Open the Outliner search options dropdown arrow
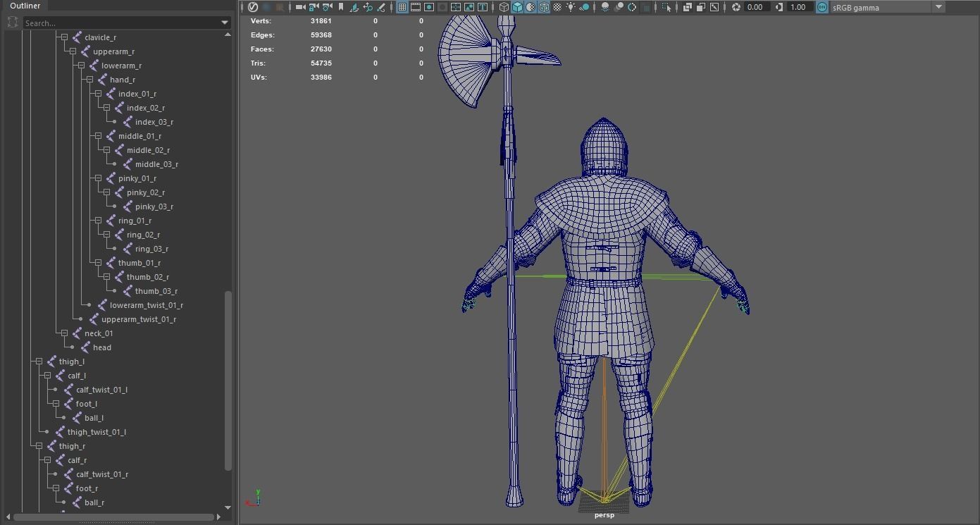This screenshot has width=980, height=525. pyautogui.click(x=225, y=23)
